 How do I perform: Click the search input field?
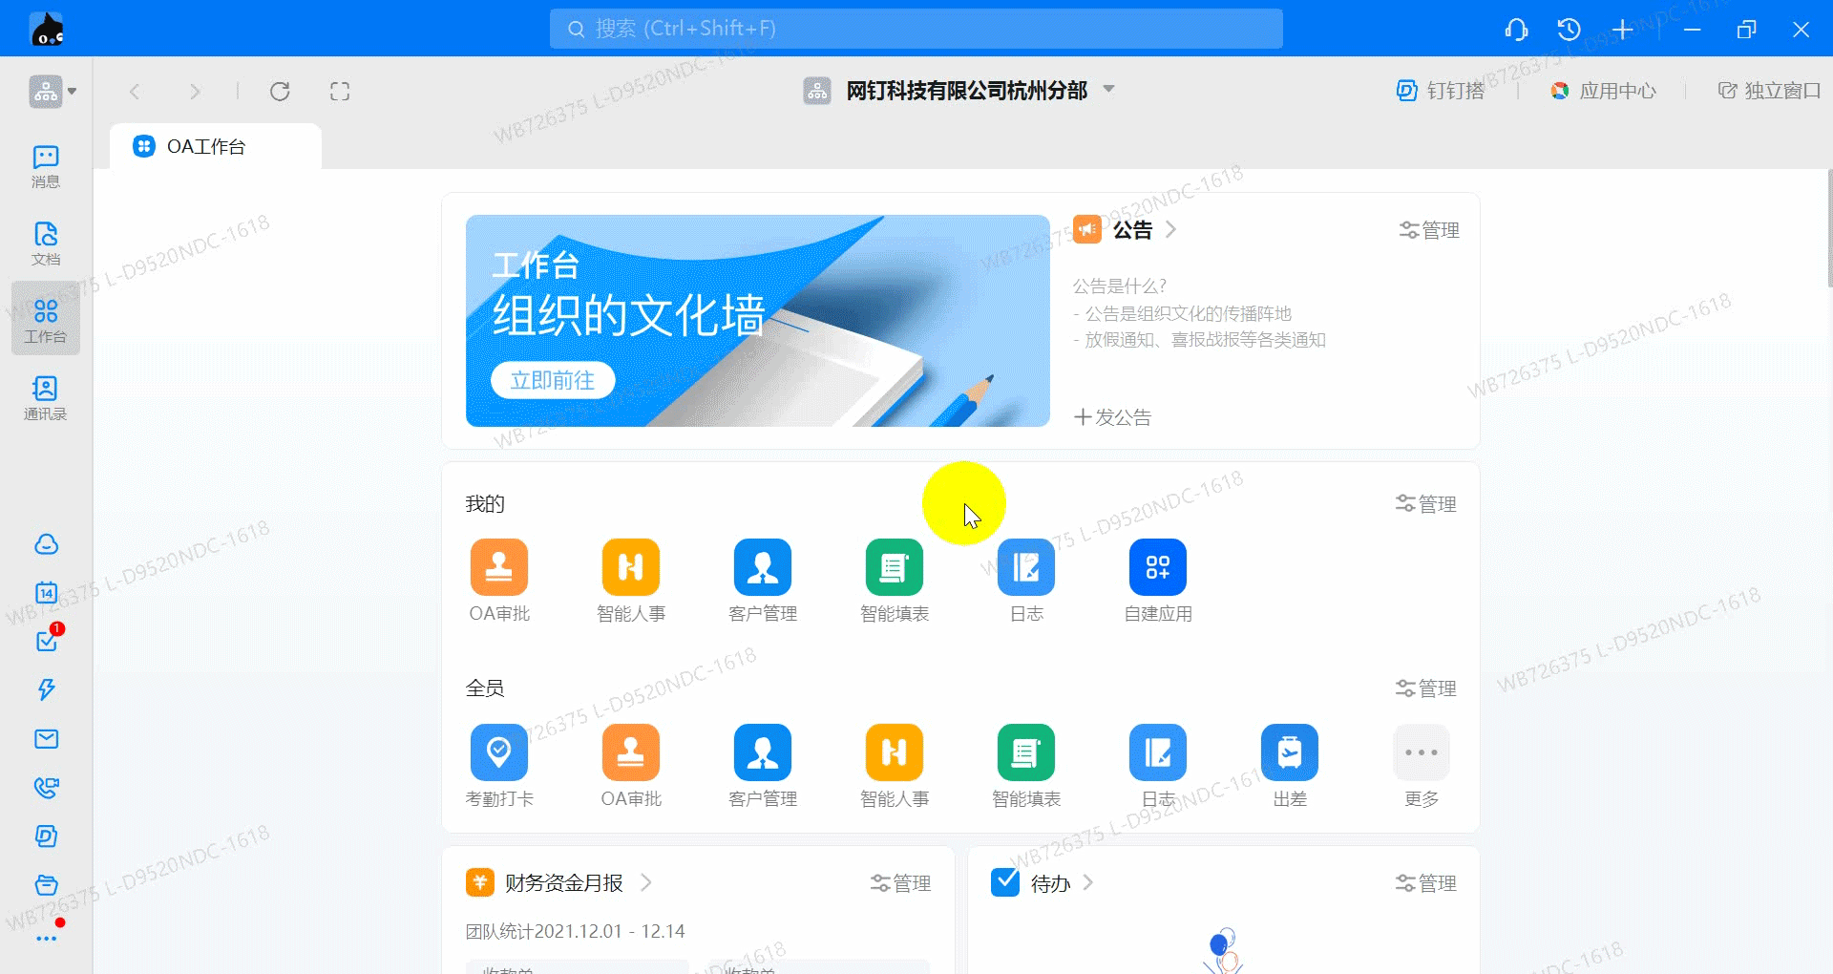pyautogui.click(x=916, y=29)
